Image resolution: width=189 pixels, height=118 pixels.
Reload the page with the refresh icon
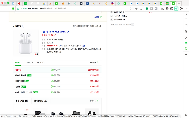pos(131,9)
